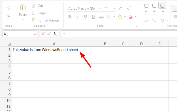Click cell with 'This value is from WindowsReport sheet'
This screenshot has width=177, height=111.
pyautogui.click(x=54, y=50)
